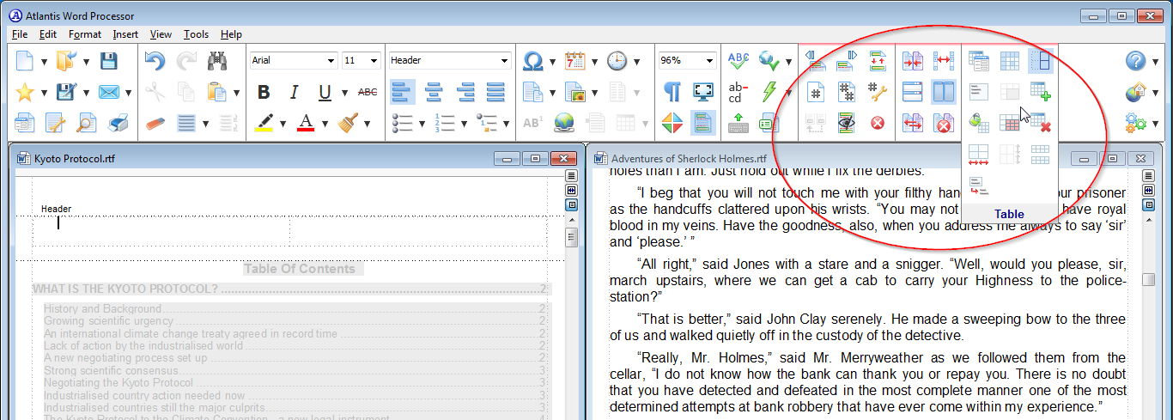This screenshot has width=1173, height=420.
Task: Click the eraser clear formatting icon
Action: click(155, 123)
